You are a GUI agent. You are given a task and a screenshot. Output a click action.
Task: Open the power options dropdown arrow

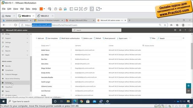tap(44, 9)
